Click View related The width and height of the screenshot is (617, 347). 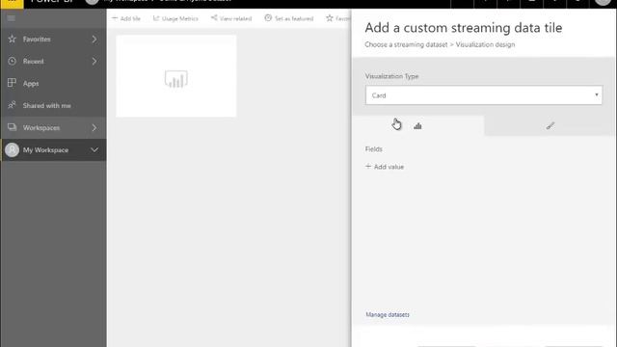coord(231,18)
